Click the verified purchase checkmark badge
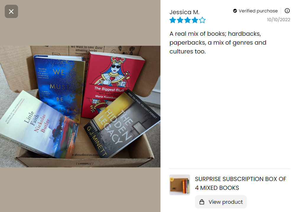 pyautogui.click(x=235, y=11)
